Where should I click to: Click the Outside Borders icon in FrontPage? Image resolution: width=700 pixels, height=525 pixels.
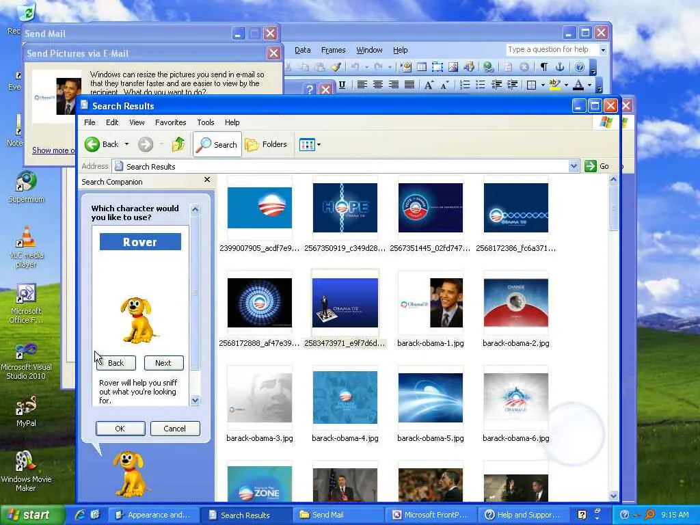tap(531, 85)
